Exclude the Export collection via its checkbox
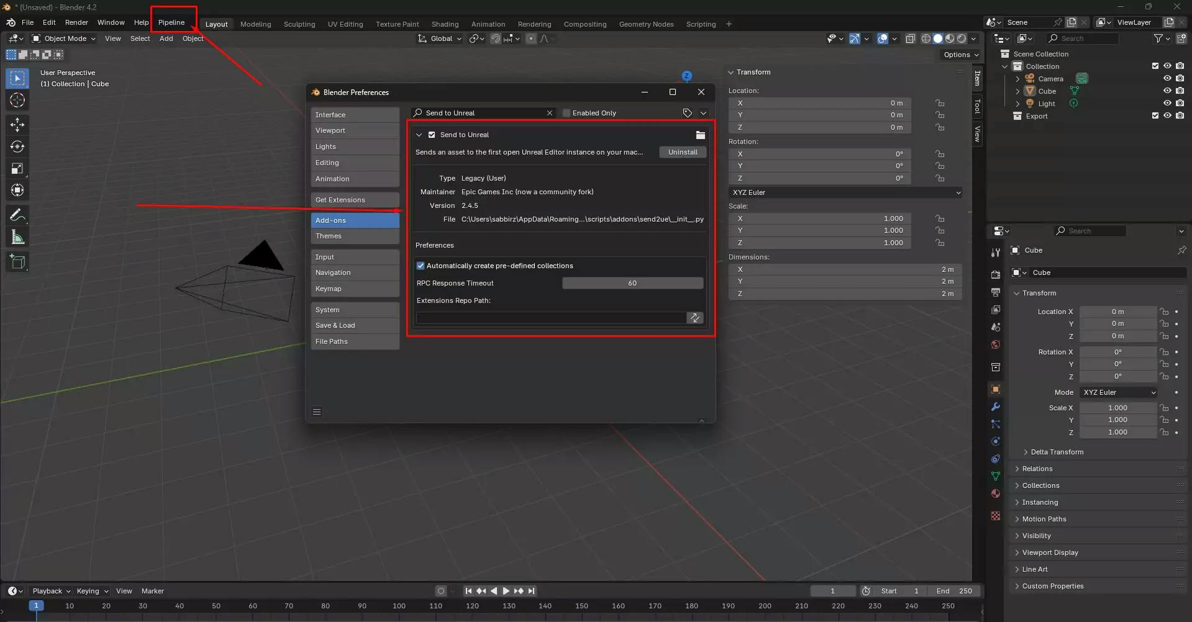This screenshot has height=622, width=1192. click(1155, 115)
